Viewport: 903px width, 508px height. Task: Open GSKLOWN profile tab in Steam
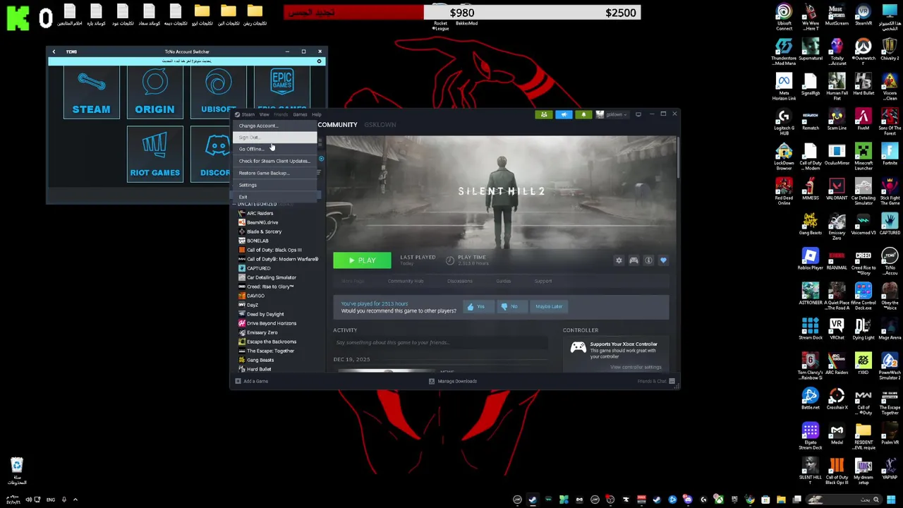pos(380,125)
